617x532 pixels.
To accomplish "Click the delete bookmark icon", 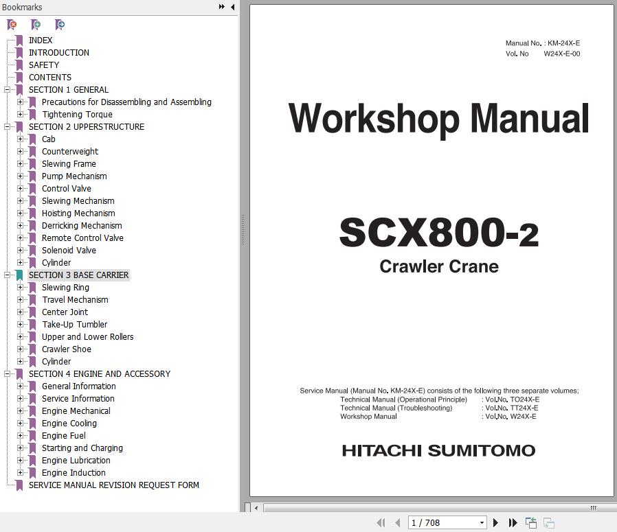I will pos(12,25).
